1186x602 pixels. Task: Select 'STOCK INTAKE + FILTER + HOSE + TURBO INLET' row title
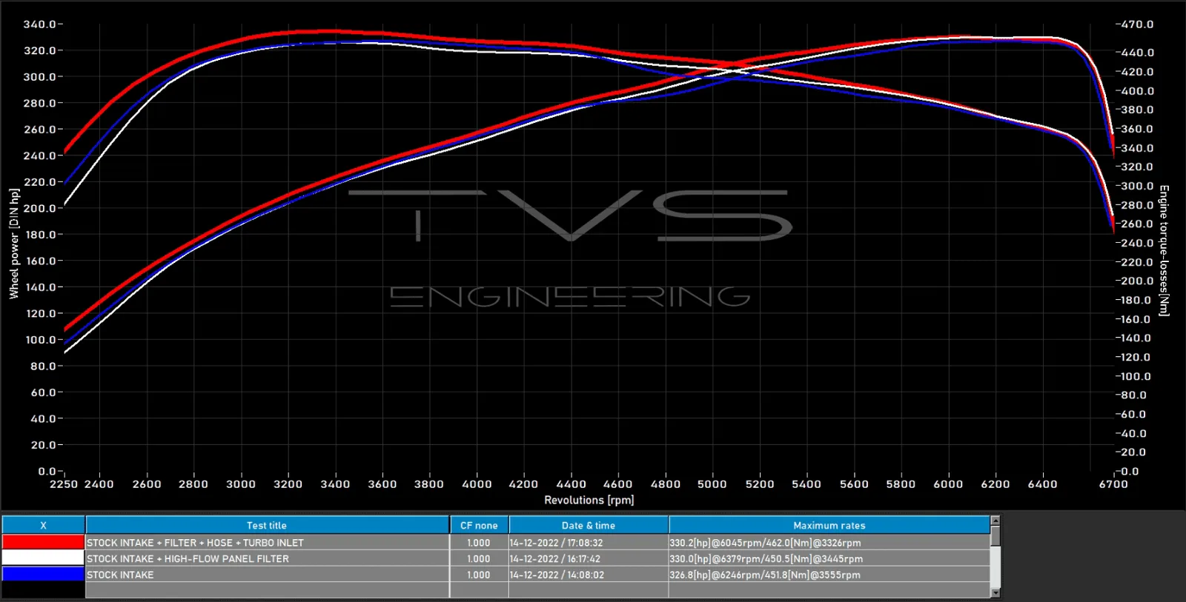click(195, 543)
